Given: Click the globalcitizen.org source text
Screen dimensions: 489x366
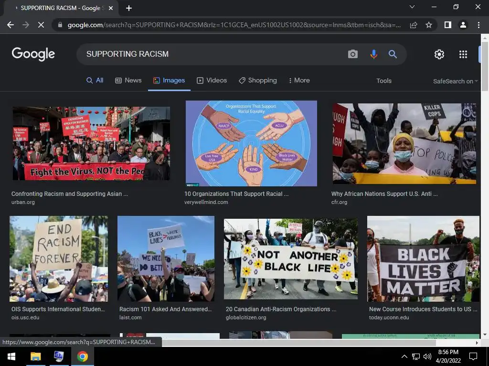Looking at the screenshot, I should point(246,317).
